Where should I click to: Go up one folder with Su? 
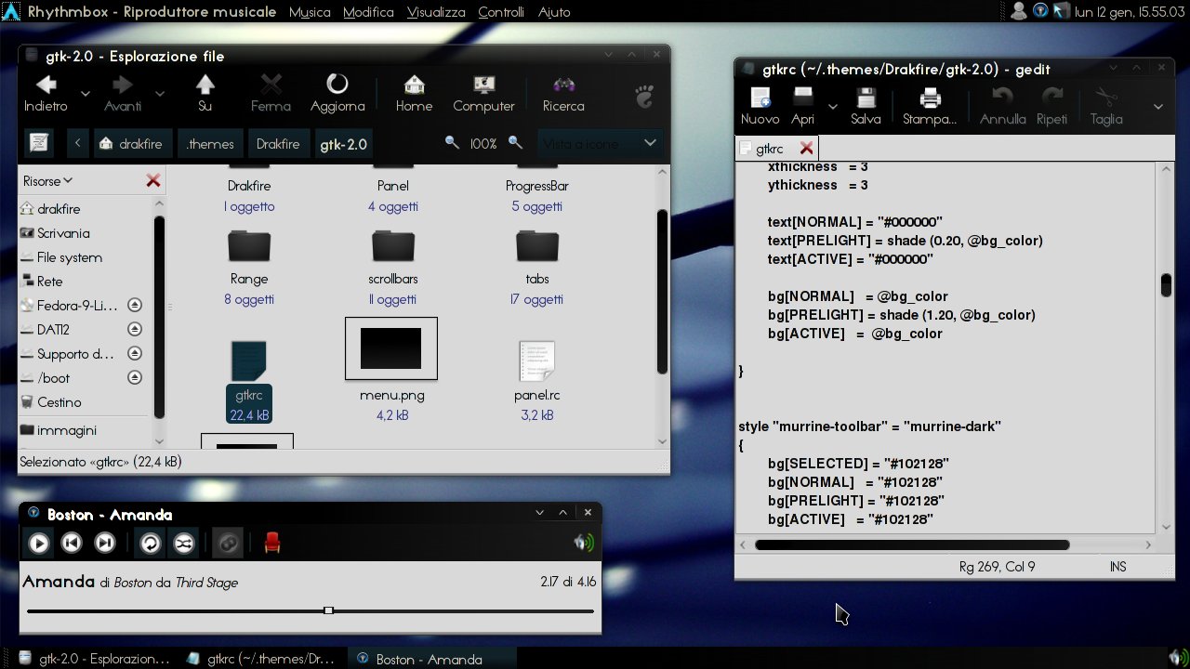(205, 94)
